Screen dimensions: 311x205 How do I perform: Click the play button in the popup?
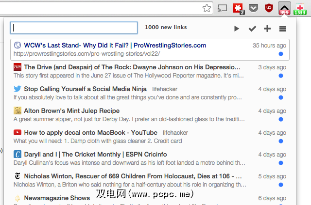237,29
